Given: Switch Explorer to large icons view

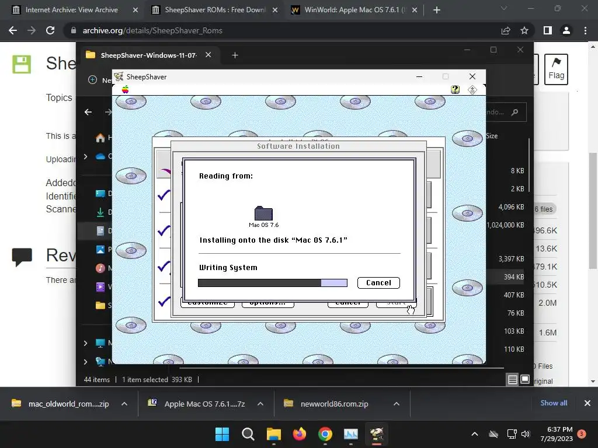Looking at the screenshot, I should (525, 379).
